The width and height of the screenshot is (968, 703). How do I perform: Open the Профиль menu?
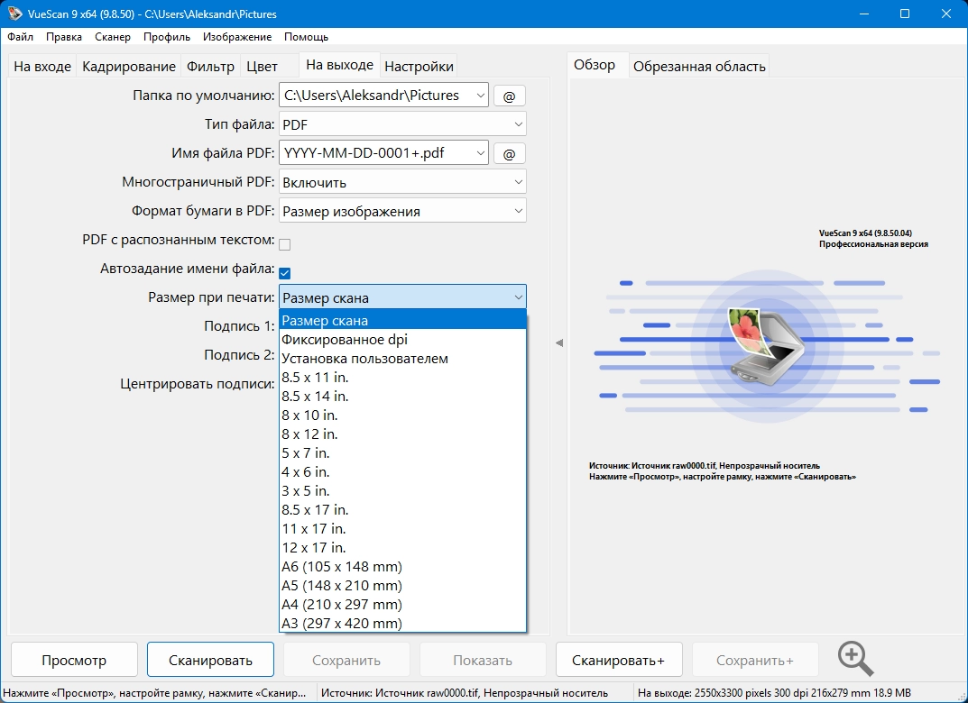167,37
